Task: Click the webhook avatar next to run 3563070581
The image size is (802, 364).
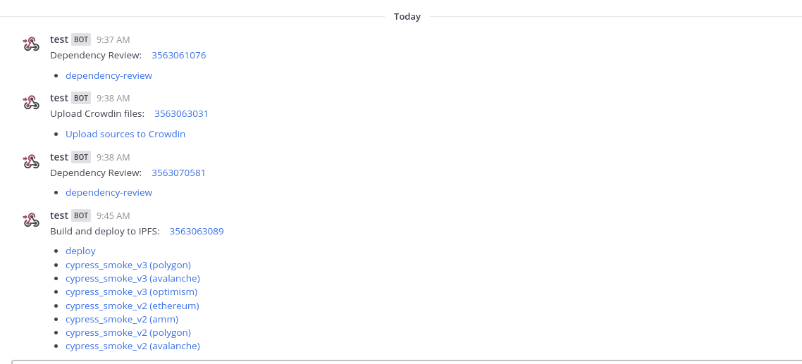Action: 31,161
